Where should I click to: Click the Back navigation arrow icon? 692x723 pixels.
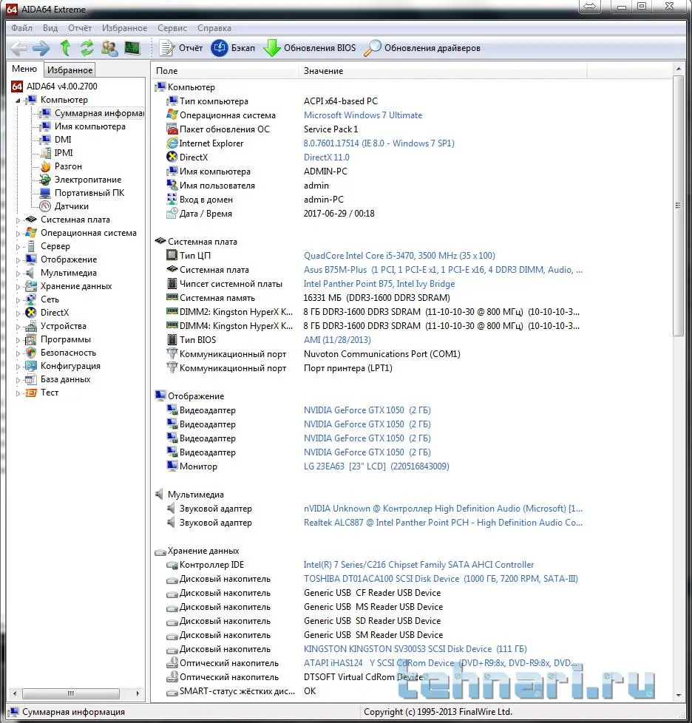click(x=19, y=48)
